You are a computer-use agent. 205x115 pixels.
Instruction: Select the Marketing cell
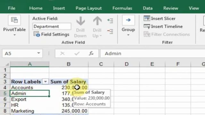point(30,111)
